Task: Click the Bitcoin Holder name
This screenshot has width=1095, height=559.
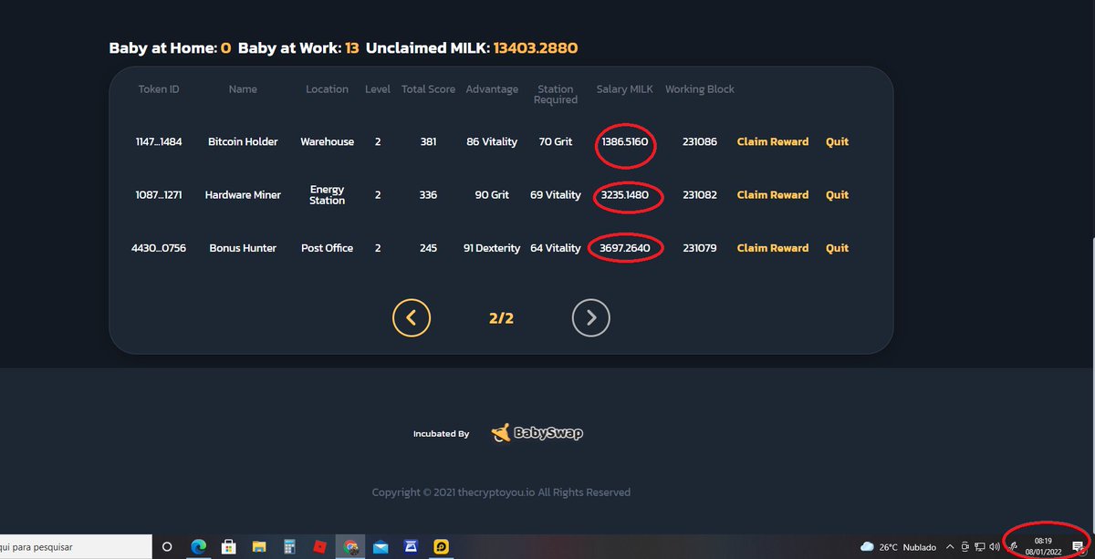Action: [x=243, y=141]
